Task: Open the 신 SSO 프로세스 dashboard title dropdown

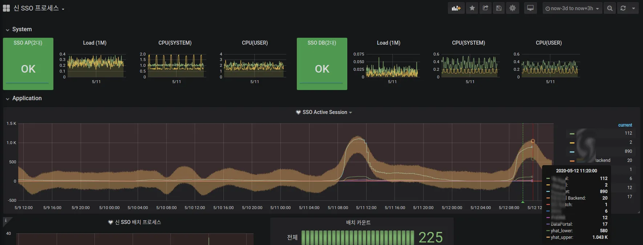Action: [x=39, y=8]
